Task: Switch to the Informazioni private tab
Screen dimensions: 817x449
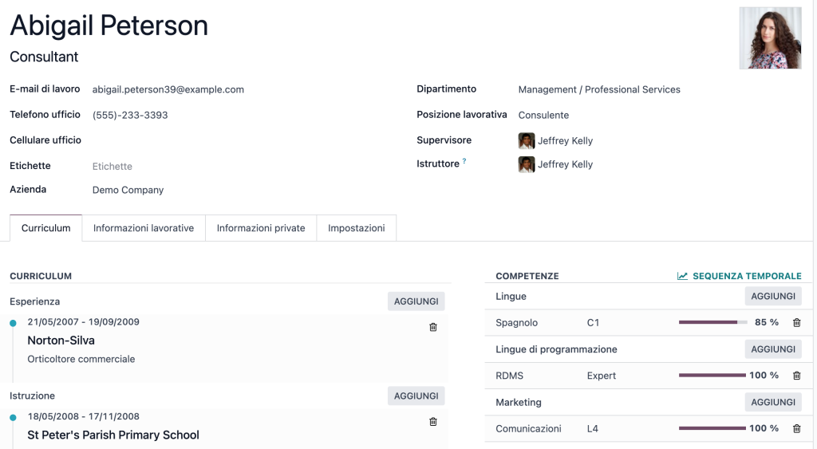Action: click(261, 228)
